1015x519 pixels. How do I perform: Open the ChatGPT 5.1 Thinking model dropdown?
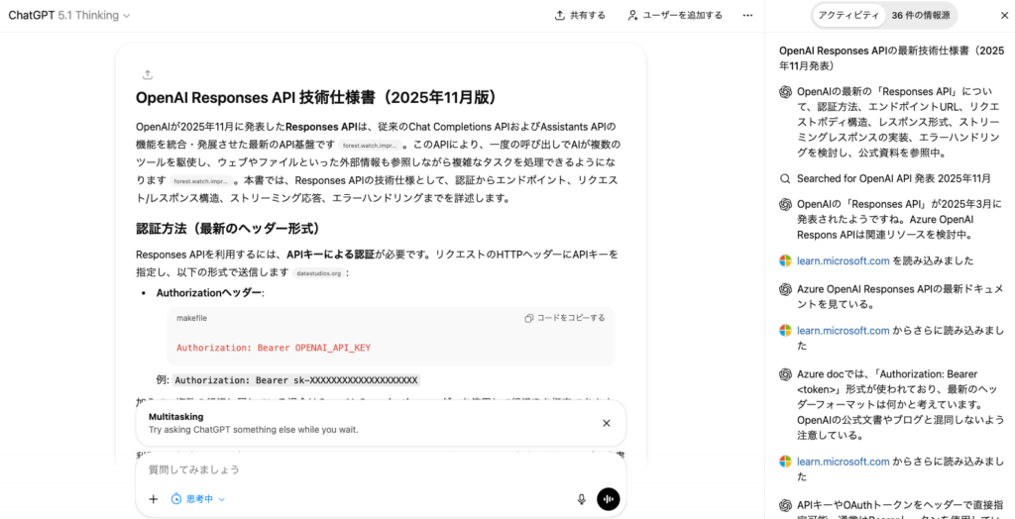(69, 15)
